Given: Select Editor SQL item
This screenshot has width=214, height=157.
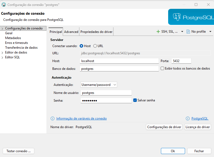Looking at the screenshot, I should [12, 57].
